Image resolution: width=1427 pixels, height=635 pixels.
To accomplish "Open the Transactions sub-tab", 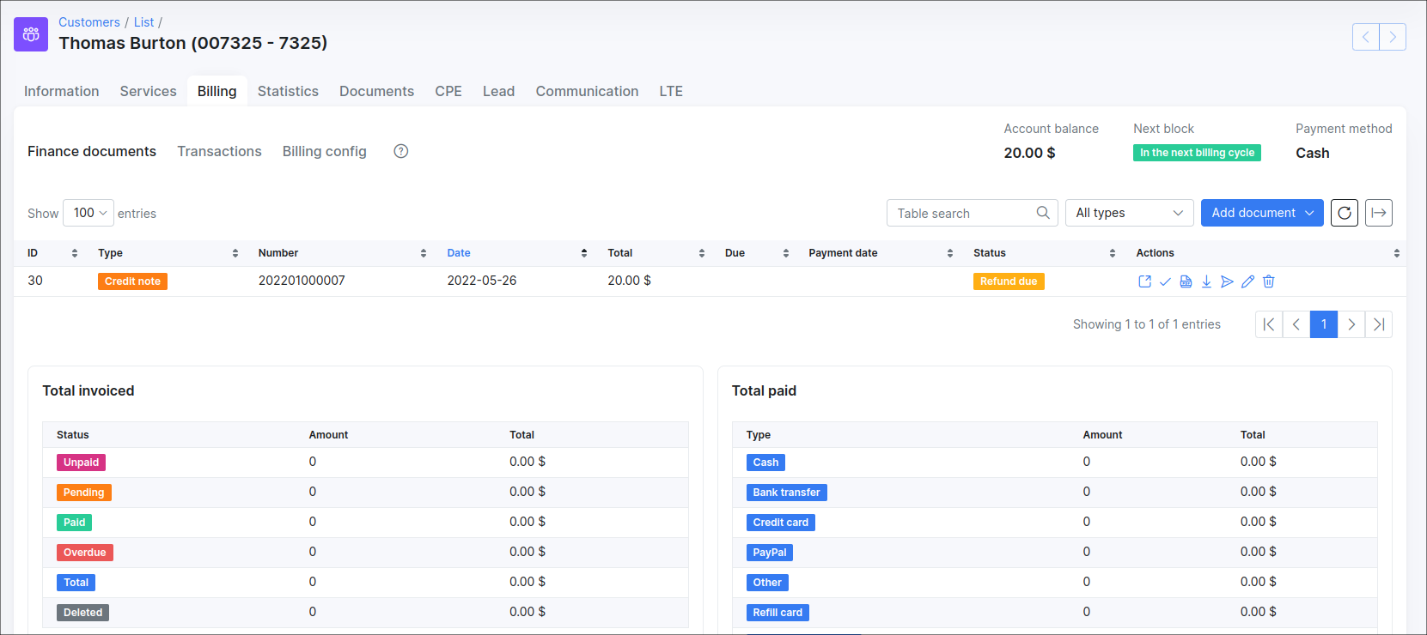I will (x=219, y=151).
